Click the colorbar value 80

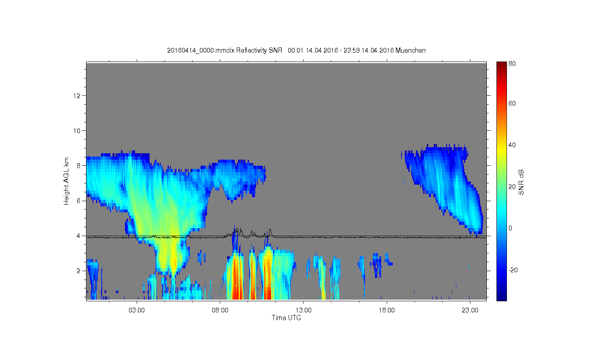click(512, 64)
